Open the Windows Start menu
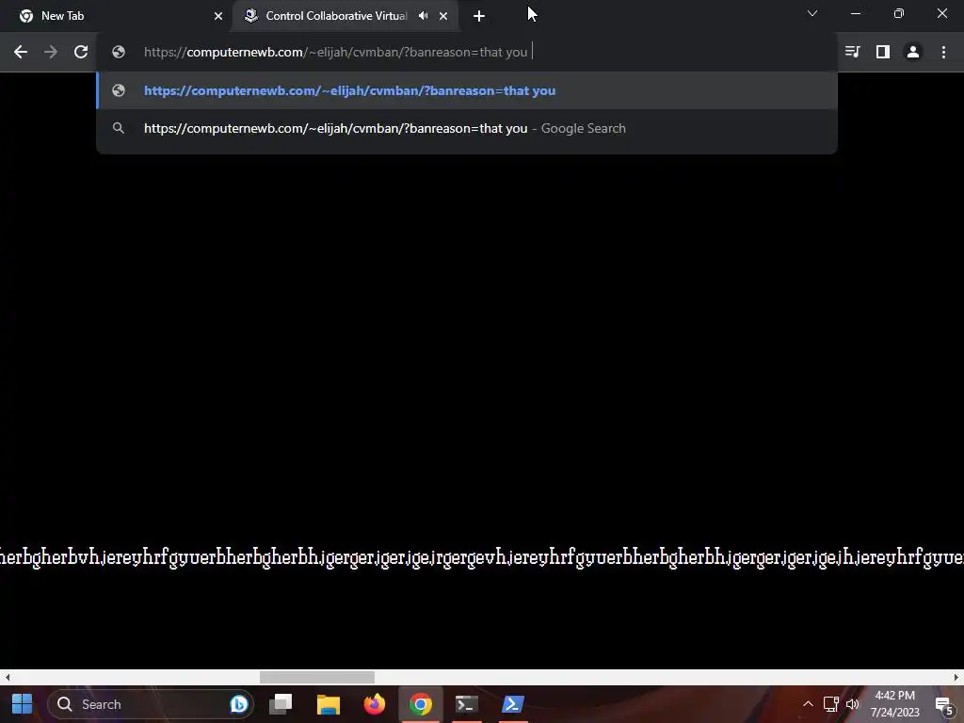 click(x=23, y=704)
